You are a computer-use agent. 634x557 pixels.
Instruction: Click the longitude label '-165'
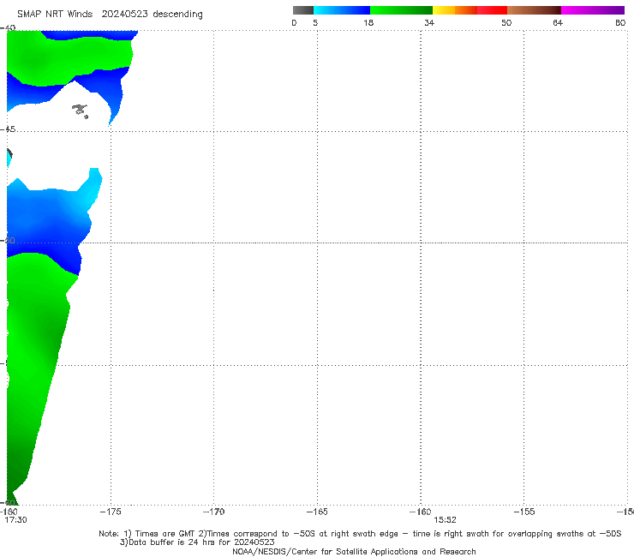pos(317,512)
